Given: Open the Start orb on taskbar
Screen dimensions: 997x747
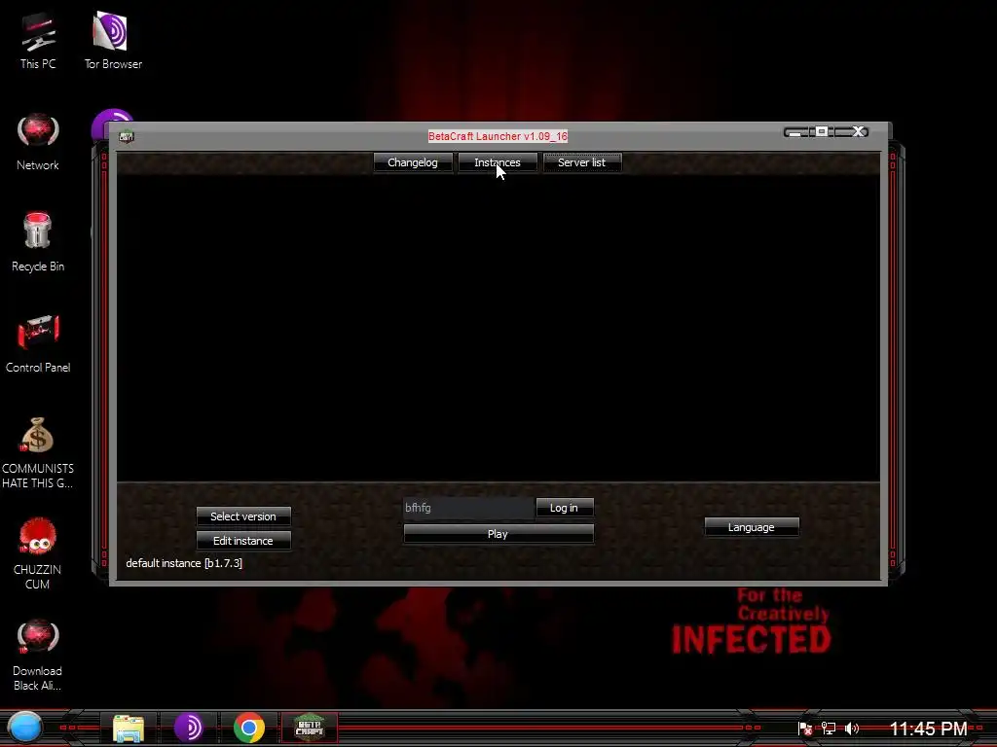Looking at the screenshot, I should click(24, 728).
